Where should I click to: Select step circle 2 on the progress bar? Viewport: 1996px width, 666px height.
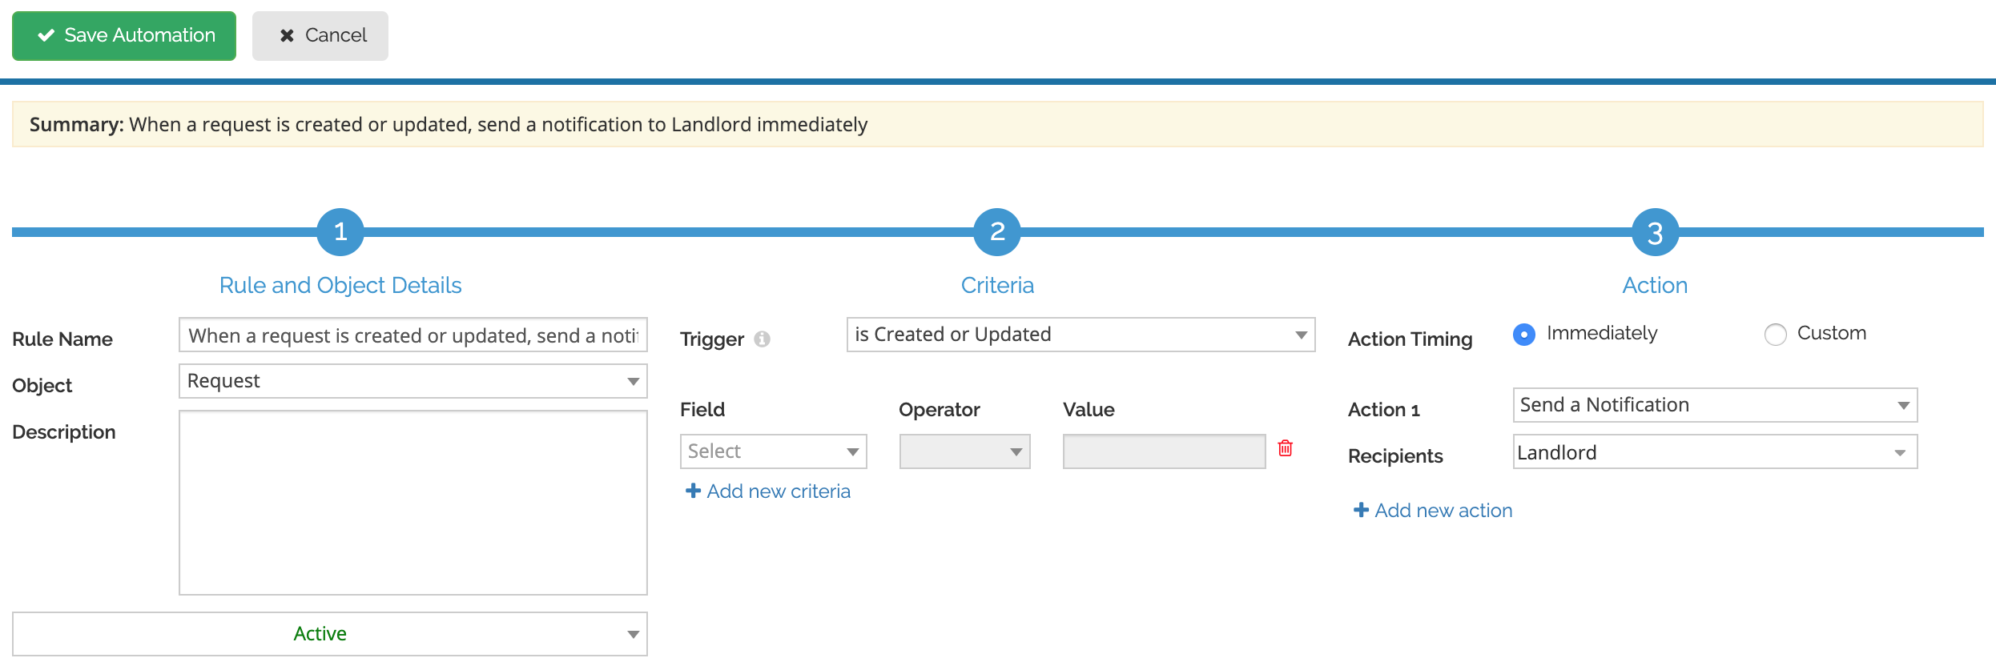(x=996, y=232)
